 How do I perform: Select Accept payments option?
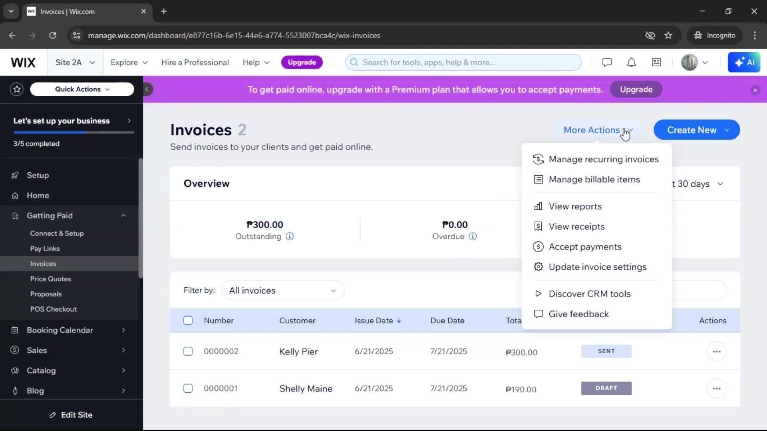tap(597, 247)
